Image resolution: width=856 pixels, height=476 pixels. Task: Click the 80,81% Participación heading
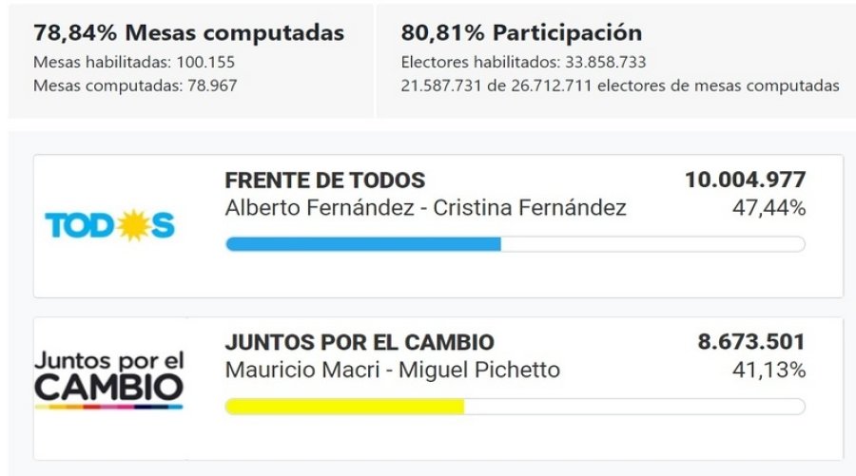521,32
